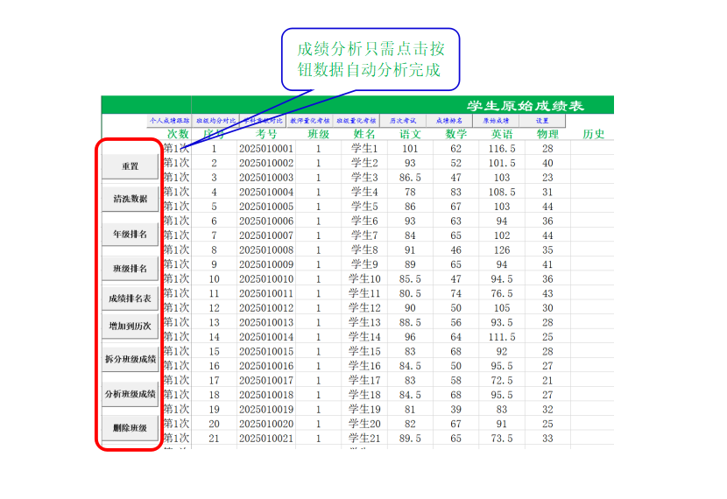Select the 姓名 column header
Screen dimensions: 727x499
click(364, 134)
